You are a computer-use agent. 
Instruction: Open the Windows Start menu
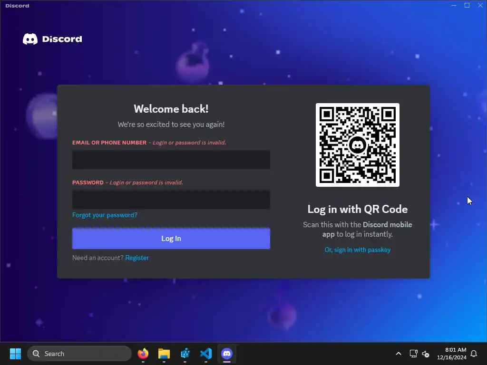click(15, 354)
